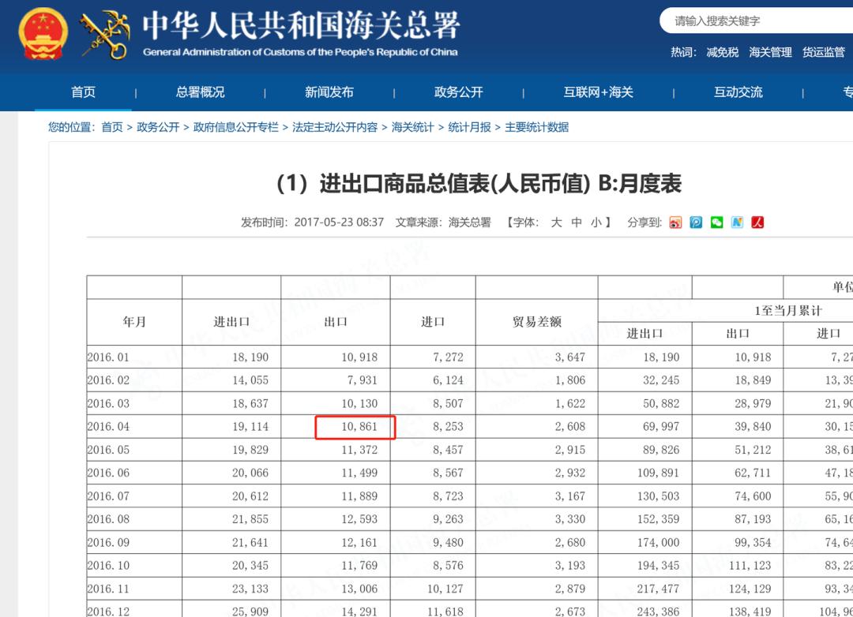
Task: Open the 互动交流 navigation tab
Action: (x=736, y=92)
